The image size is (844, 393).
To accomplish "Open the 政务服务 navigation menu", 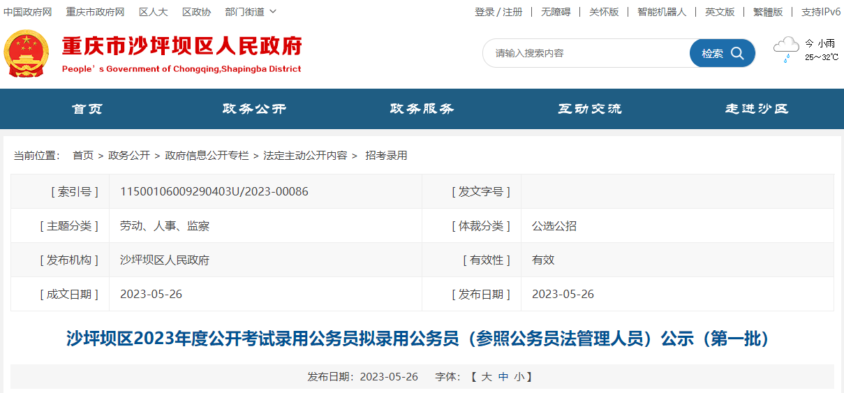I will click(422, 109).
